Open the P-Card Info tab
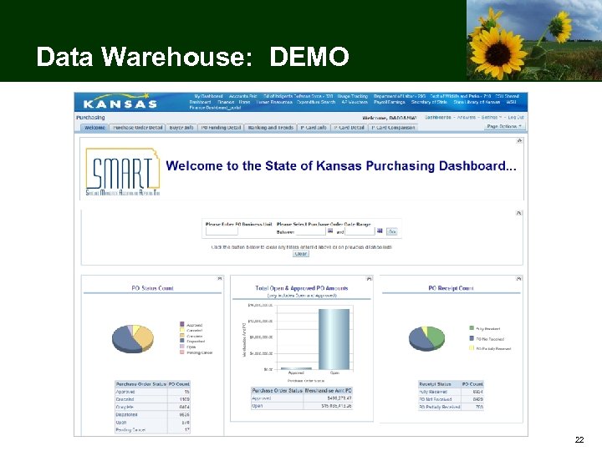The image size is (602, 451). (x=314, y=128)
